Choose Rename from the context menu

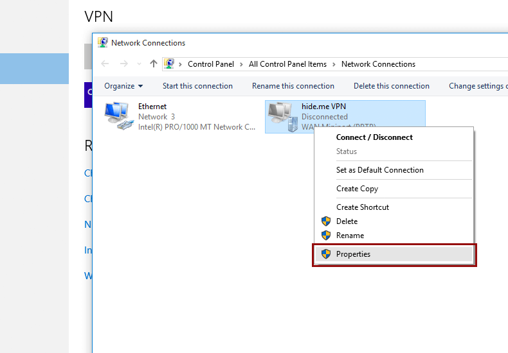point(350,236)
